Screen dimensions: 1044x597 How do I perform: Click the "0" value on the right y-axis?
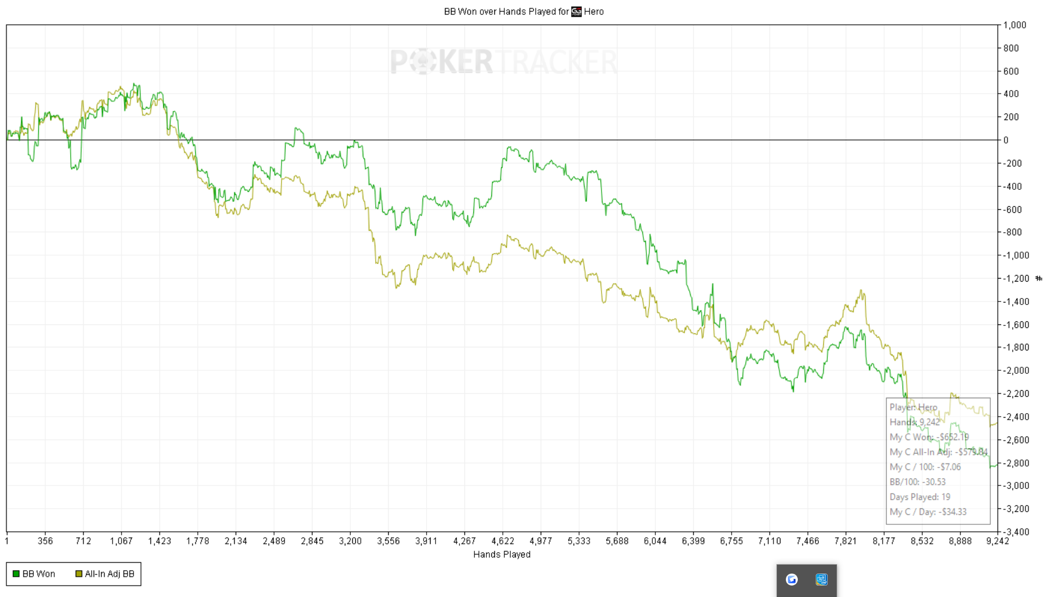coord(1006,141)
